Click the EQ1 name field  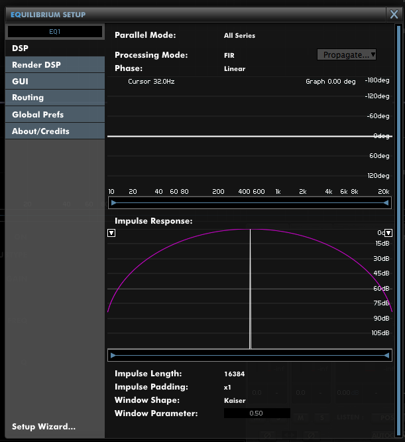point(55,32)
